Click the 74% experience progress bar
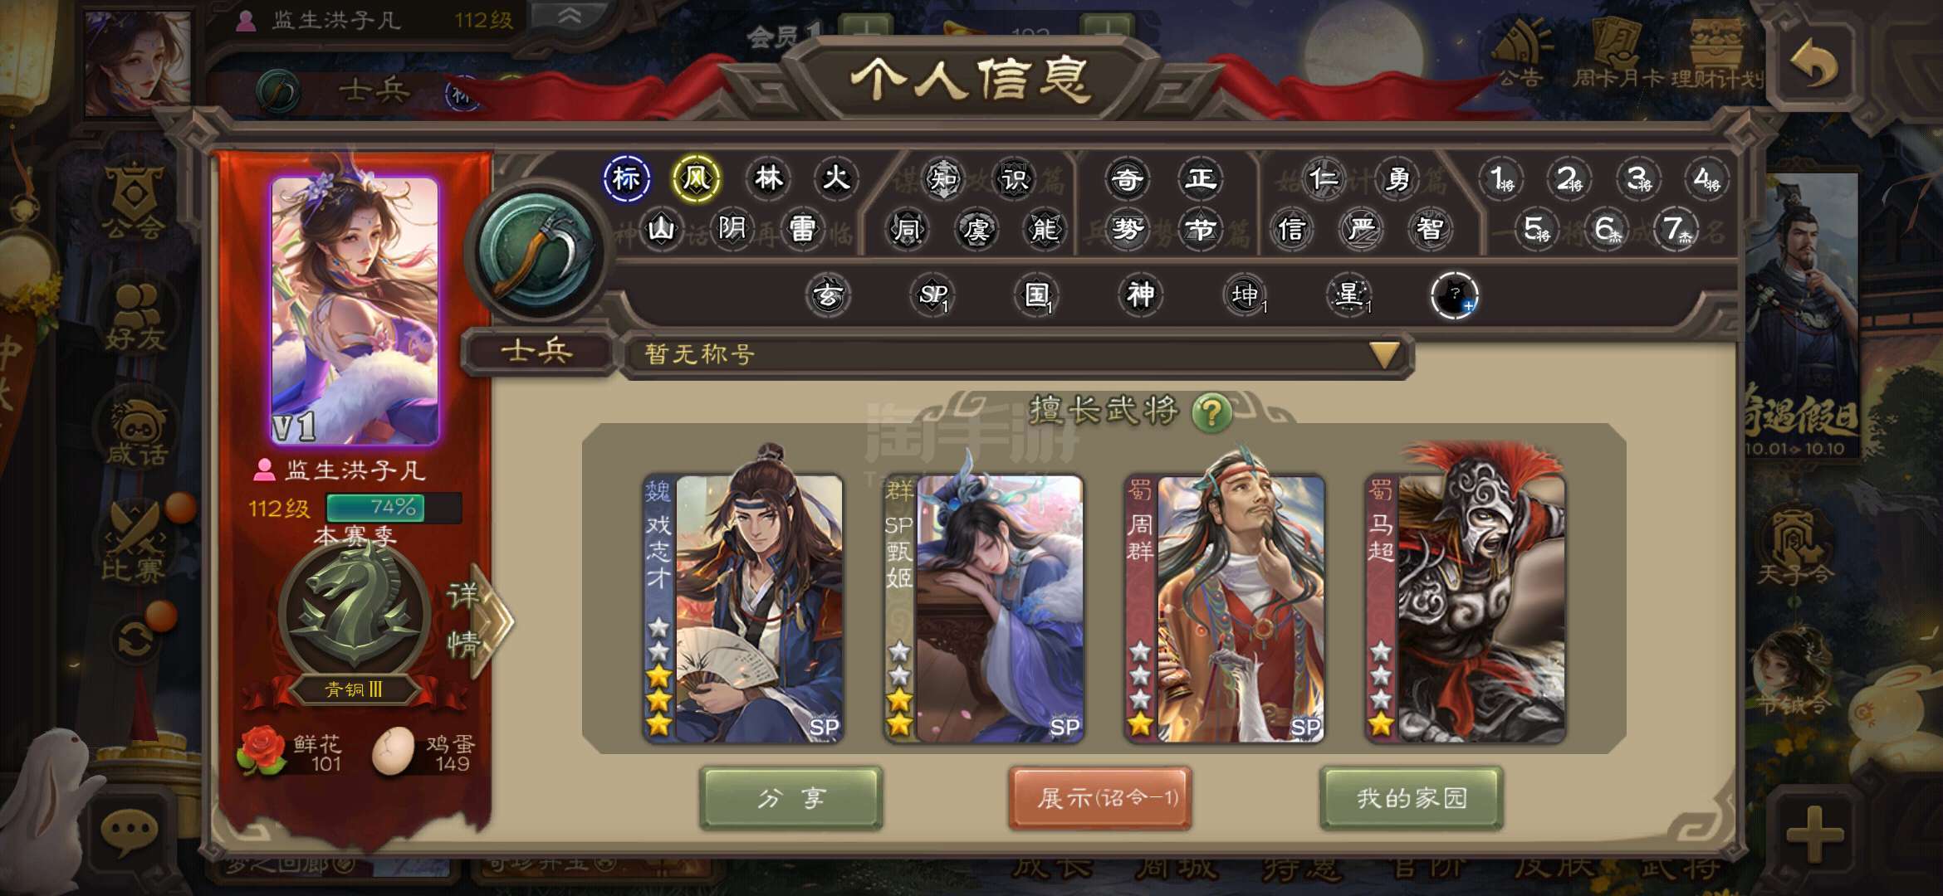 pyautogui.click(x=394, y=508)
